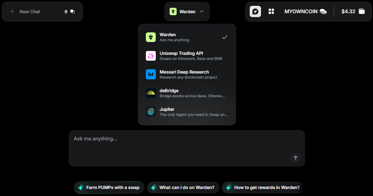Click the deBridge yellow logo icon

[151, 93]
